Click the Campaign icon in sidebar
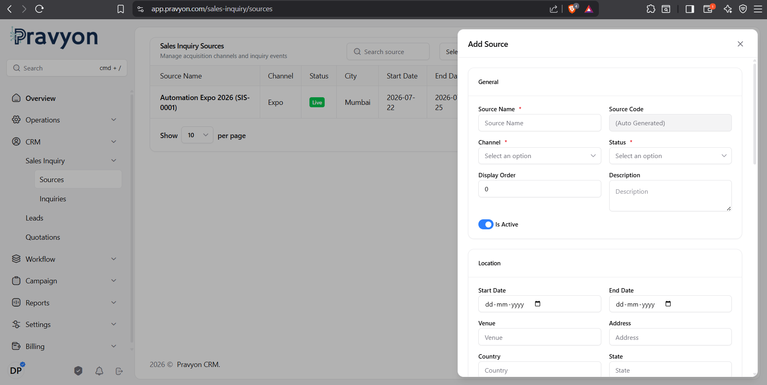The image size is (767, 385). coord(16,281)
